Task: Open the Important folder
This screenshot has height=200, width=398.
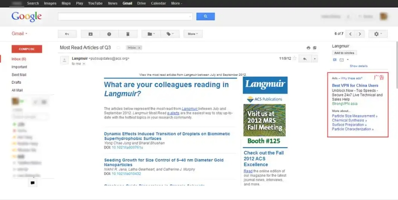Action: 19,67
